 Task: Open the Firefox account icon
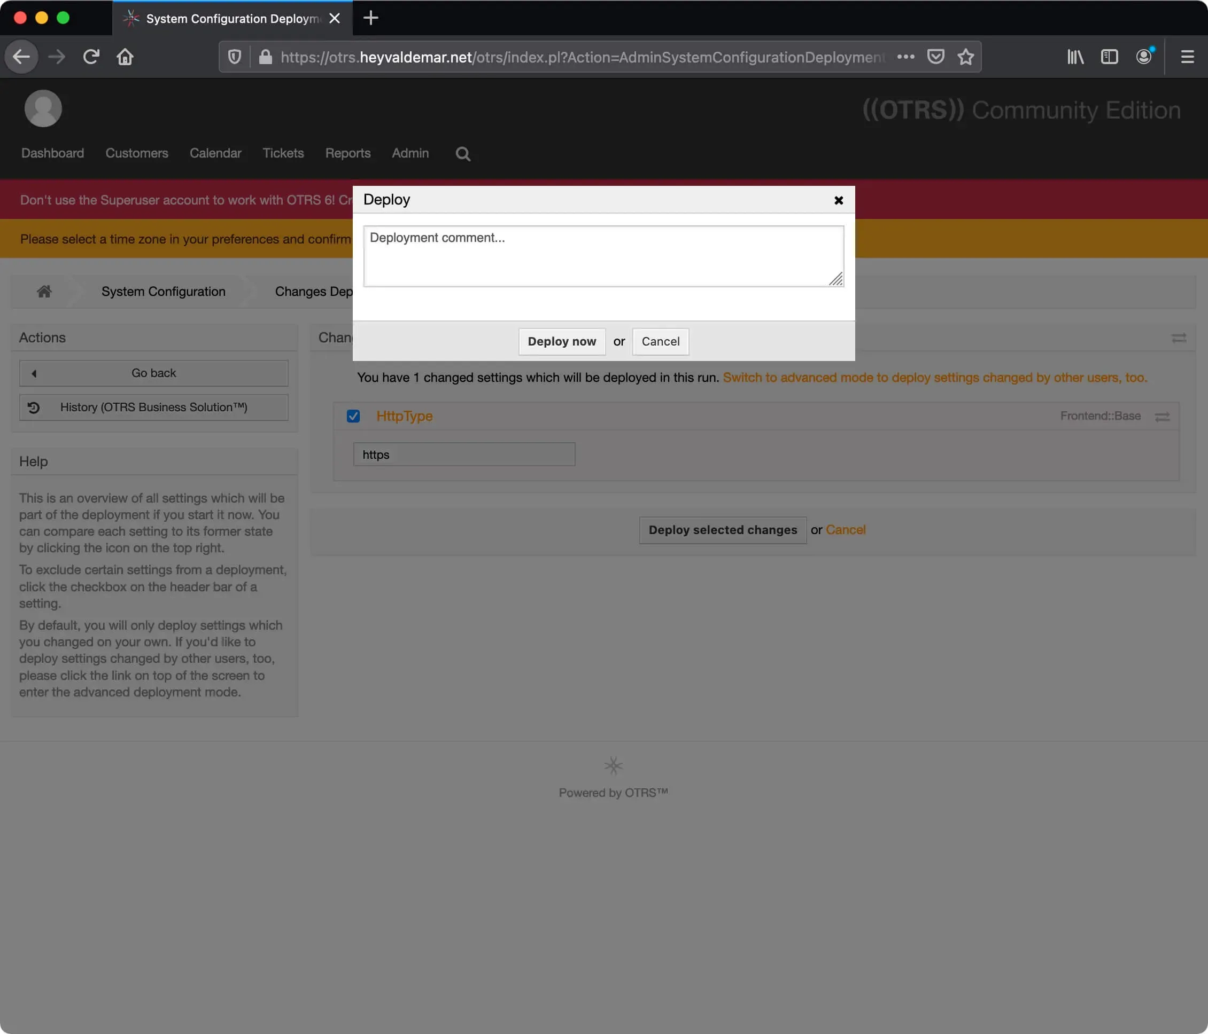pos(1144,57)
